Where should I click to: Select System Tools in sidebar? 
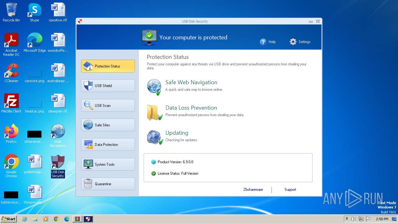pyautogui.click(x=108, y=164)
